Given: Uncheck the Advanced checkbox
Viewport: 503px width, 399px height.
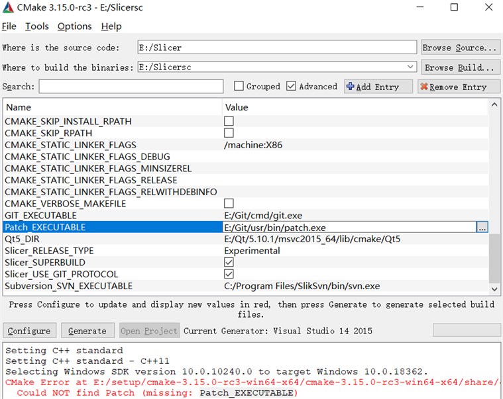Looking at the screenshot, I should [x=291, y=86].
